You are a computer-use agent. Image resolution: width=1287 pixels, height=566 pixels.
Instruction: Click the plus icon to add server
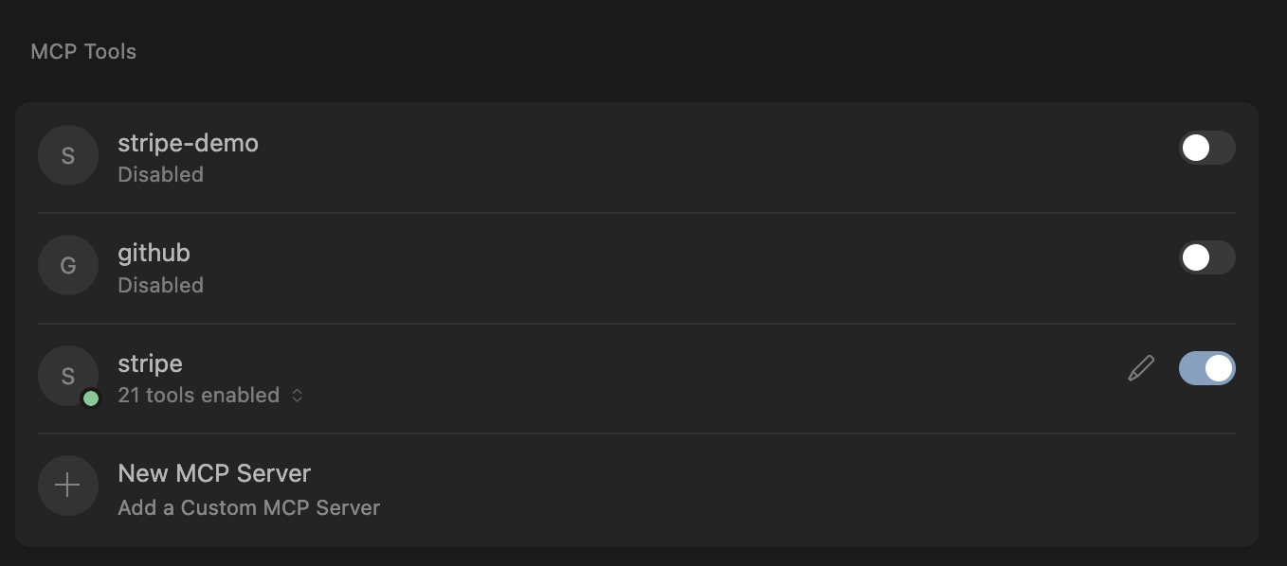[68, 486]
